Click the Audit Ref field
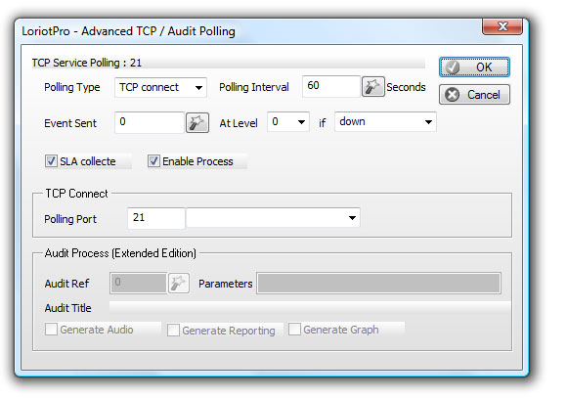The image size is (567, 399). point(138,283)
